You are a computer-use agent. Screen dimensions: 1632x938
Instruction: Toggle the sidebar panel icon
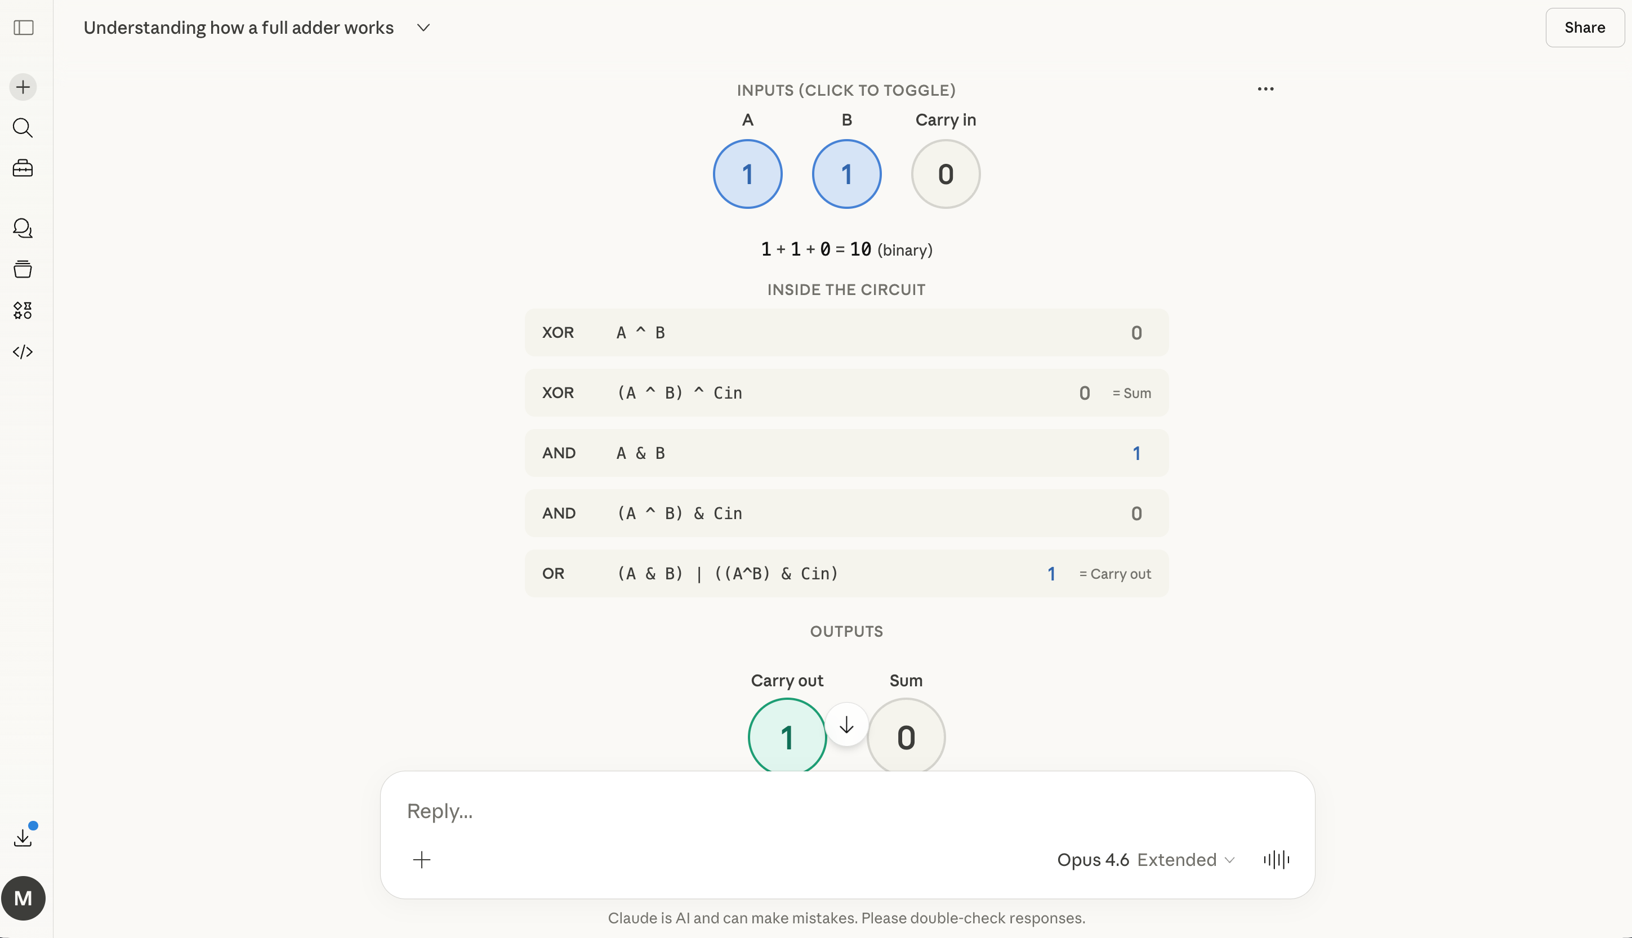(x=24, y=28)
